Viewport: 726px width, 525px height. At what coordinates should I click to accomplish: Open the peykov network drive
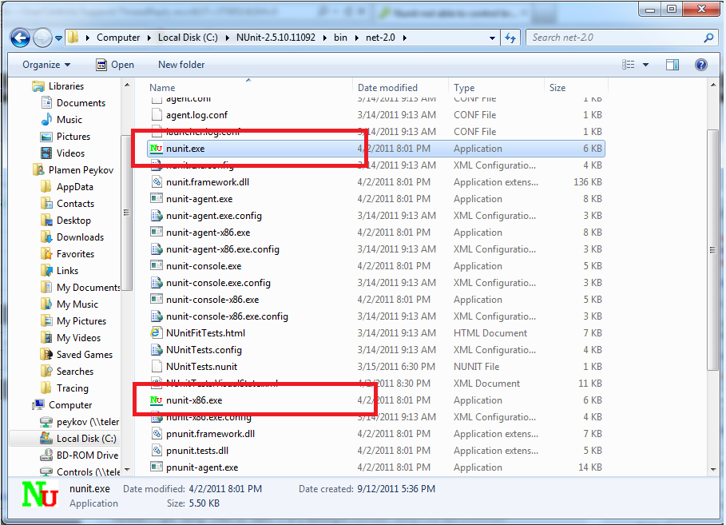87,422
